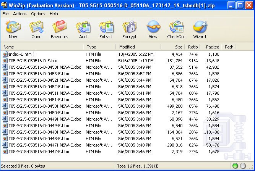The image size is (255, 171).
Task: Click the packed size value 118,406
Action: pos(211,132)
